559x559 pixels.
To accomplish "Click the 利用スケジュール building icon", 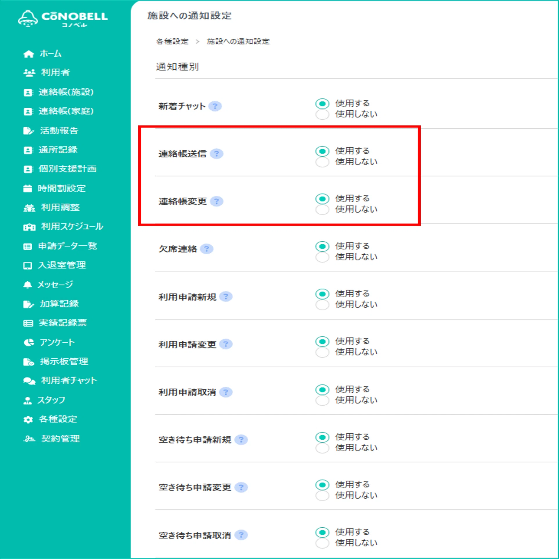I will click(29, 227).
